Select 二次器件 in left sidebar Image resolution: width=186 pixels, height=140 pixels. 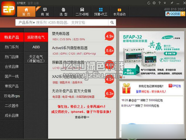click(12, 106)
